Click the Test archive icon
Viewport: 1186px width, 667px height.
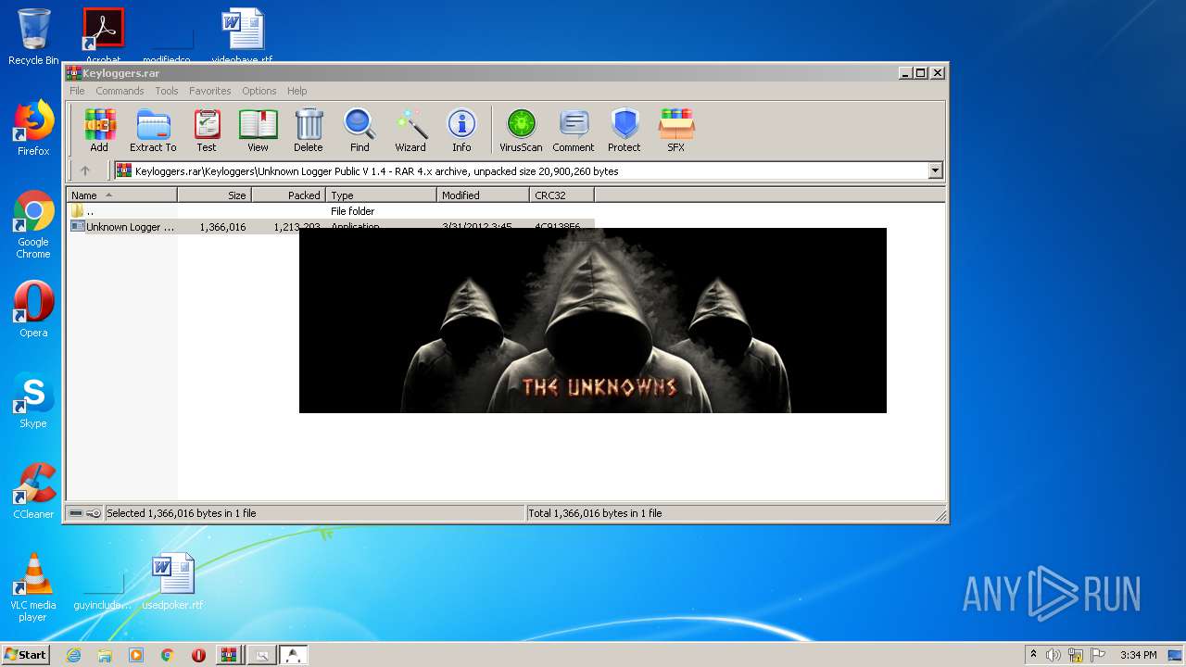point(207,131)
